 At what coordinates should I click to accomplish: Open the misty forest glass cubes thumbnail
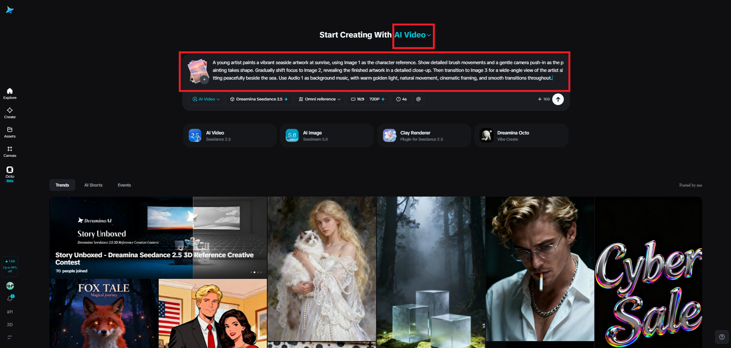(x=431, y=272)
